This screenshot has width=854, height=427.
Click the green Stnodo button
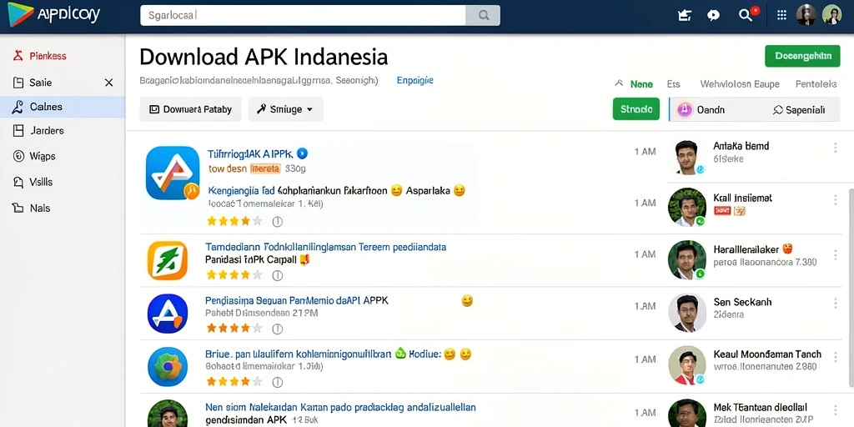[x=636, y=109]
